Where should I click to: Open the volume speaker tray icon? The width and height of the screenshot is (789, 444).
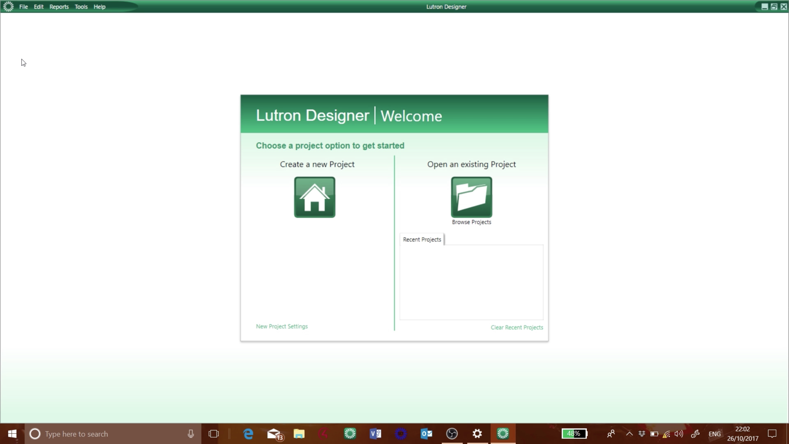pos(679,434)
